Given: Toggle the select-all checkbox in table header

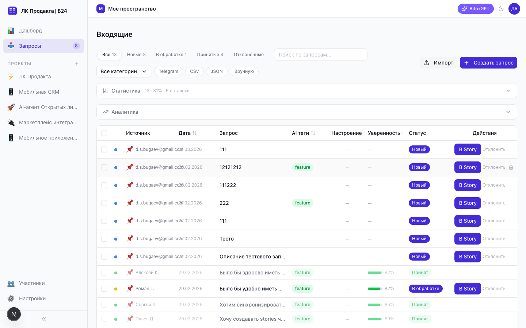Looking at the screenshot, I should coord(104,133).
